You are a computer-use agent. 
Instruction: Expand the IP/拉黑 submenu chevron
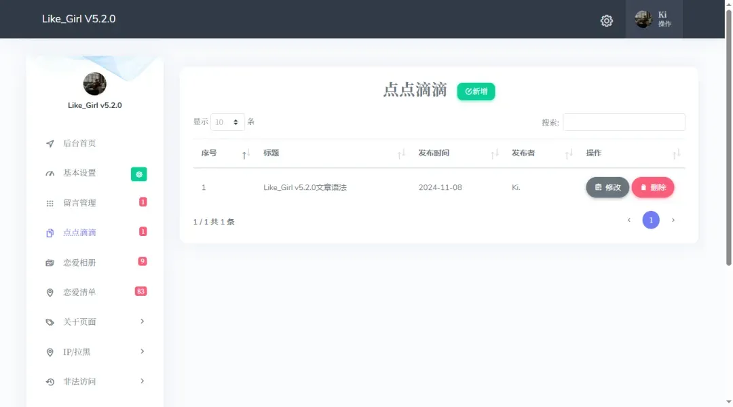point(142,351)
